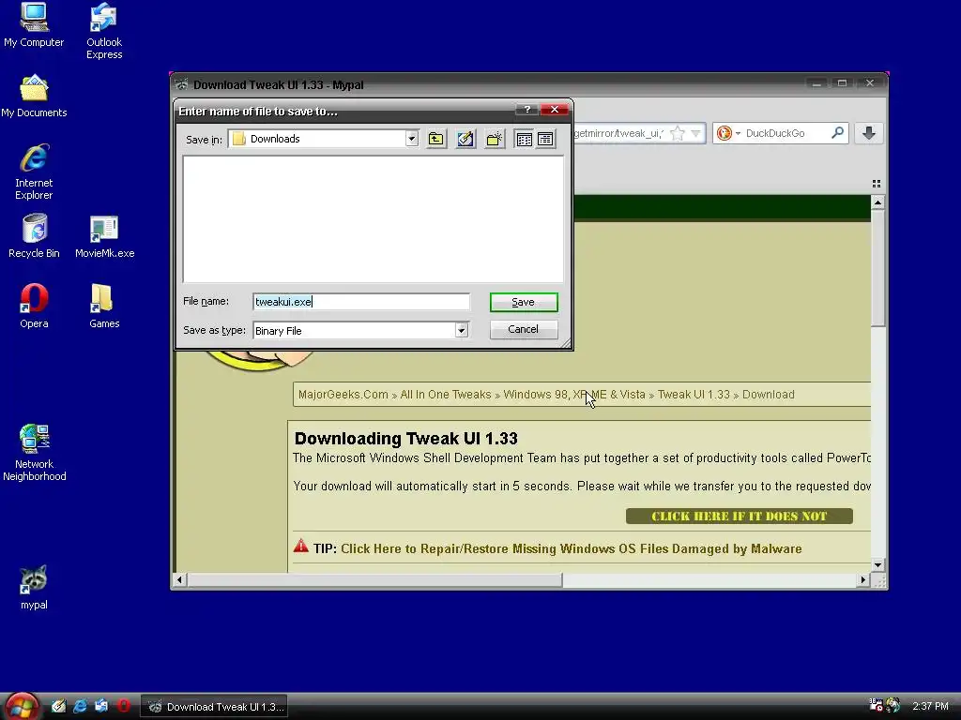The image size is (961, 720).
Task: Create new folder in Save dialog
Action: (495, 139)
